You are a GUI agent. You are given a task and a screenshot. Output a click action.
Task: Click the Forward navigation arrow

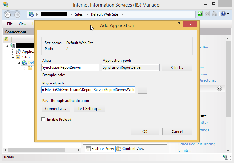(17, 15)
